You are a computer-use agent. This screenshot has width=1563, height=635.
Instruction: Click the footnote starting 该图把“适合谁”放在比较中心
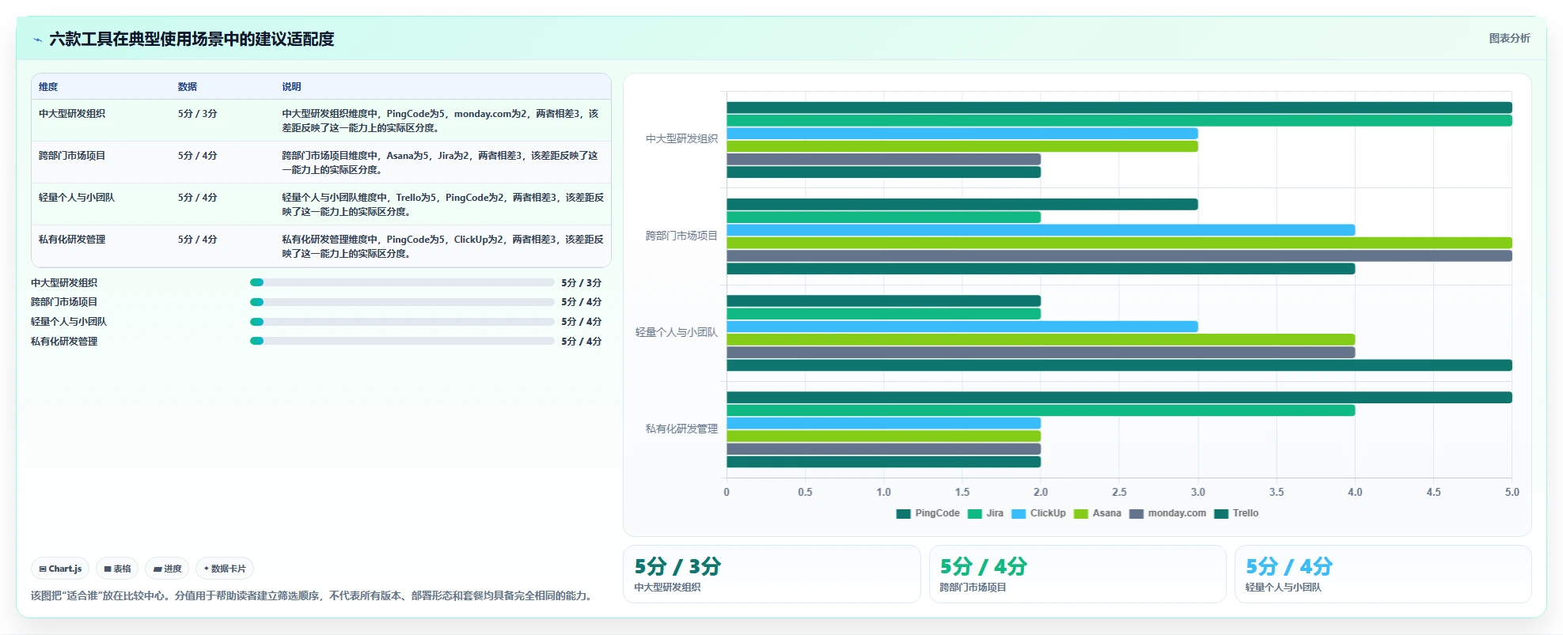(313, 595)
